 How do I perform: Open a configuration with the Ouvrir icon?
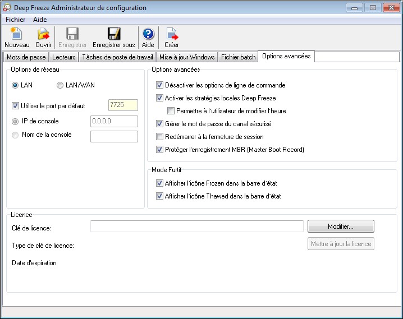[43, 34]
